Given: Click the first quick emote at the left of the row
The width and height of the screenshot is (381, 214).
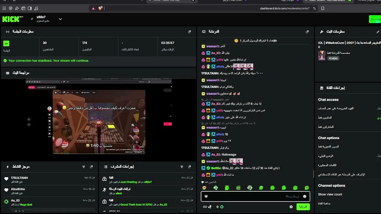Looking at the screenshot, I should [204, 188].
